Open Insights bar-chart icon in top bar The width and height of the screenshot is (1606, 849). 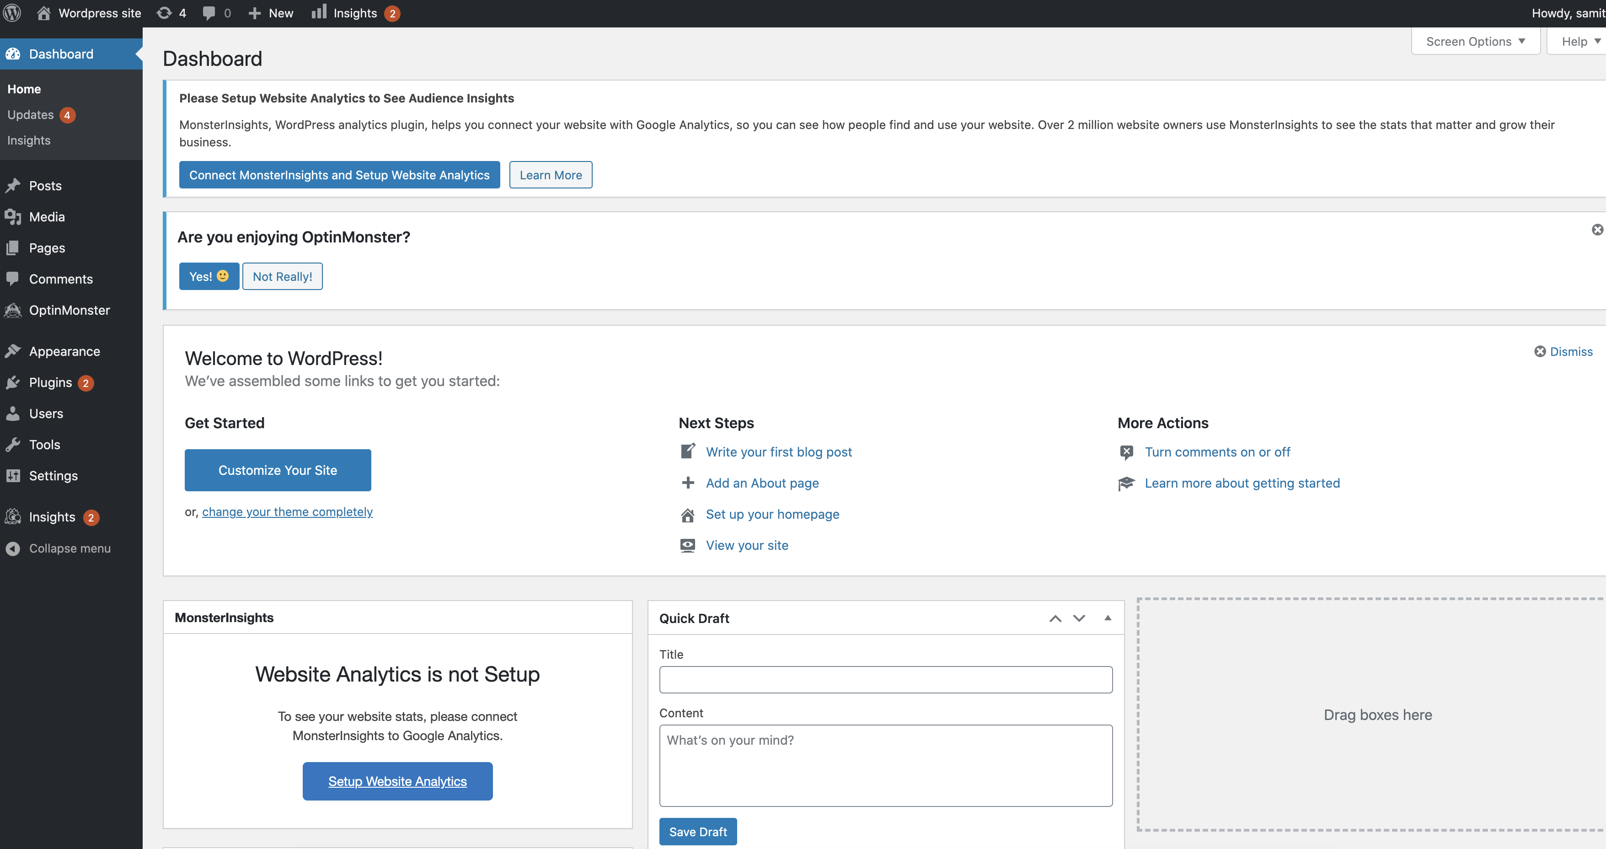coord(319,12)
